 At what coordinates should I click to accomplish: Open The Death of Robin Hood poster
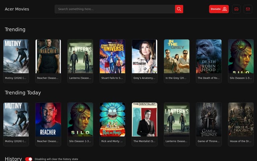tap(209, 56)
